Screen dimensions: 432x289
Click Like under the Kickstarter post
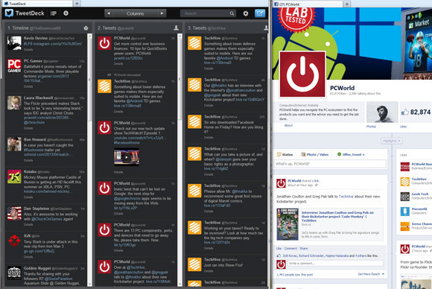[279, 248]
